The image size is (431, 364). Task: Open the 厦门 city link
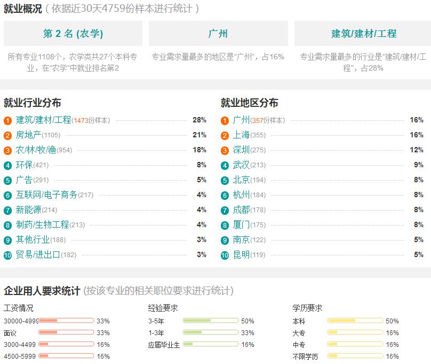241,224
